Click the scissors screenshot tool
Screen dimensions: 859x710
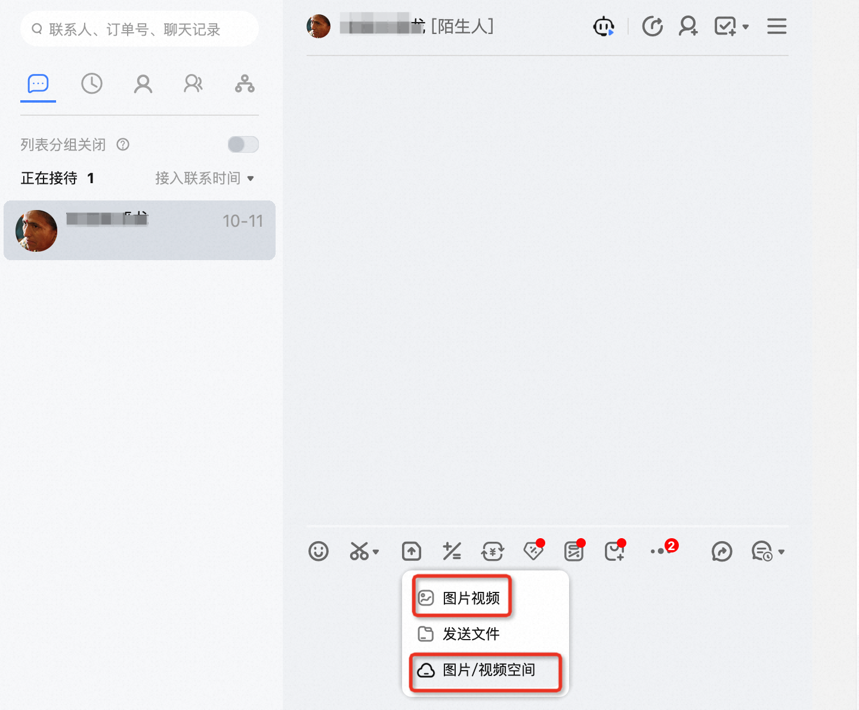tap(359, 551)
